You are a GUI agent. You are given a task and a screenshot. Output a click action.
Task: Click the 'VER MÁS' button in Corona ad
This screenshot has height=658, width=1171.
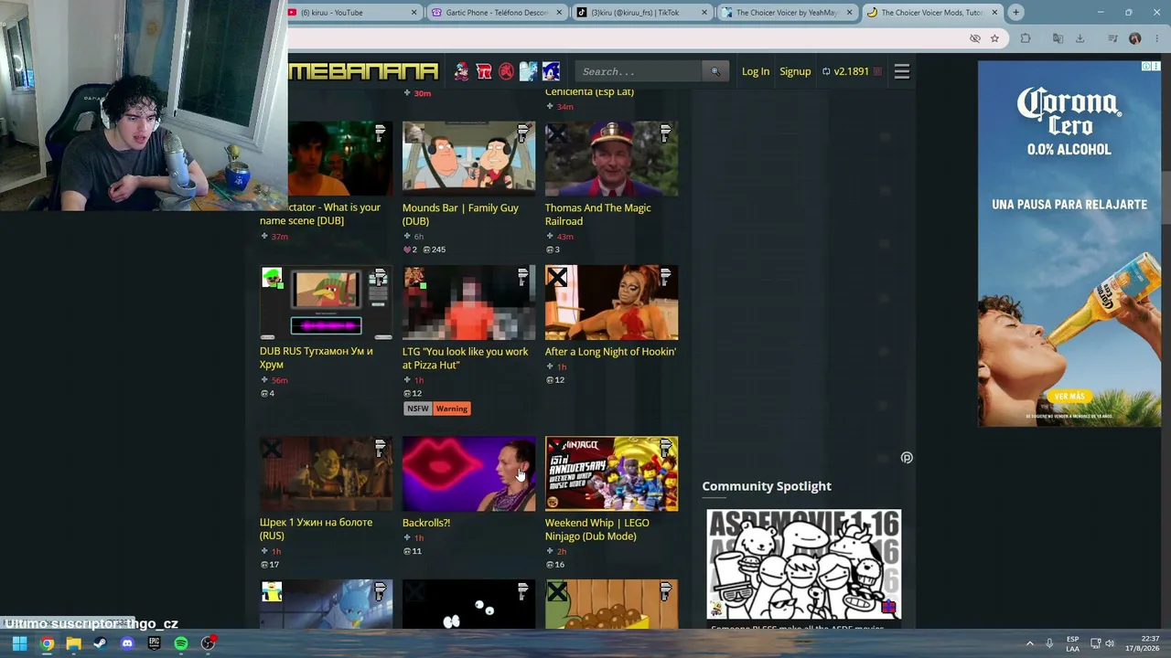(x=1069, y=397)
